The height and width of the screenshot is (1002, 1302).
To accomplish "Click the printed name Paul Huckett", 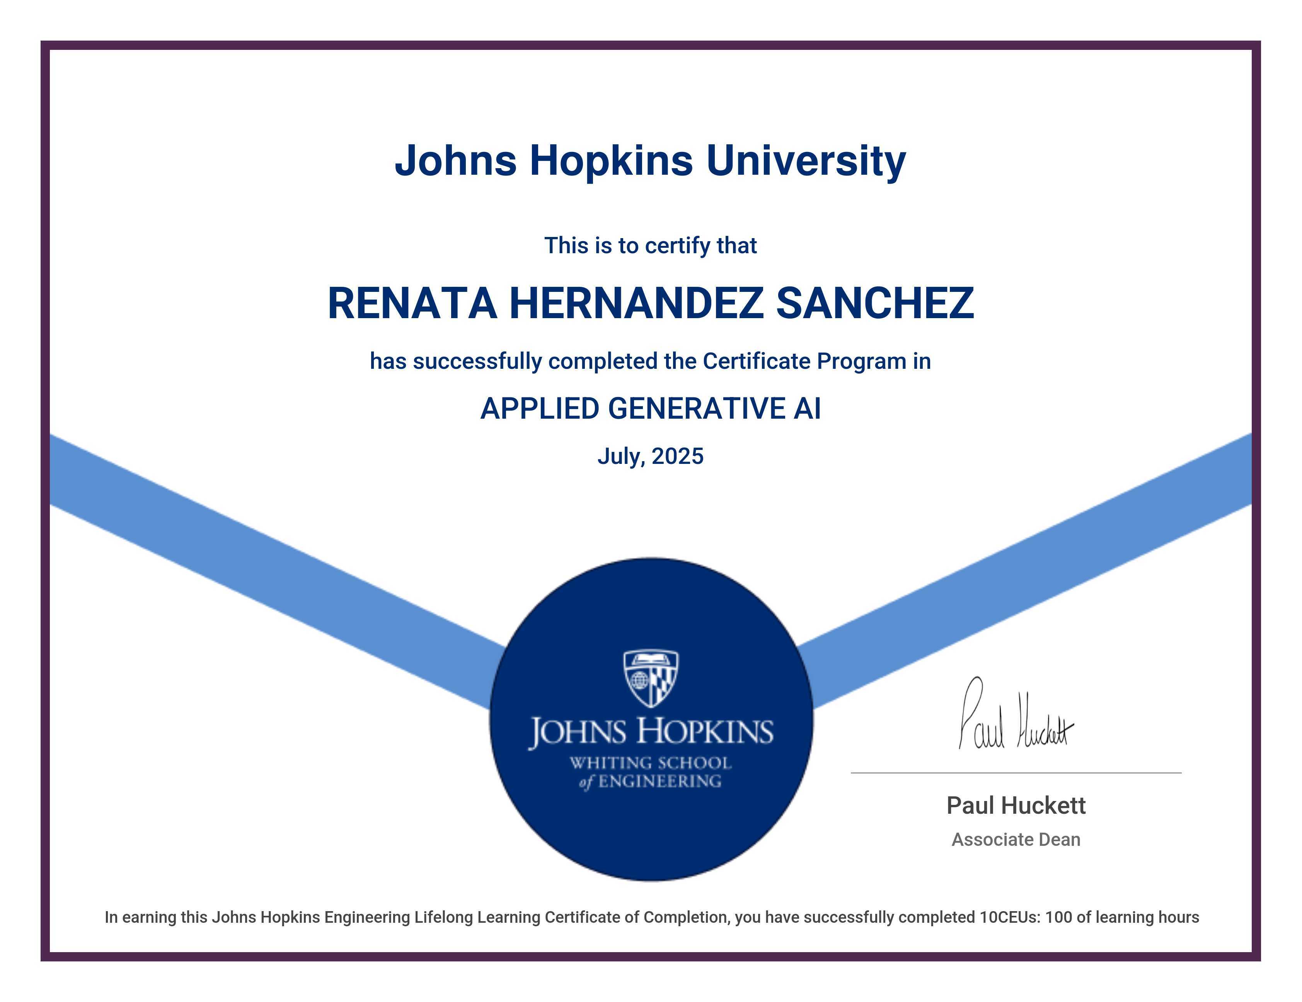I will (1016, 806).
